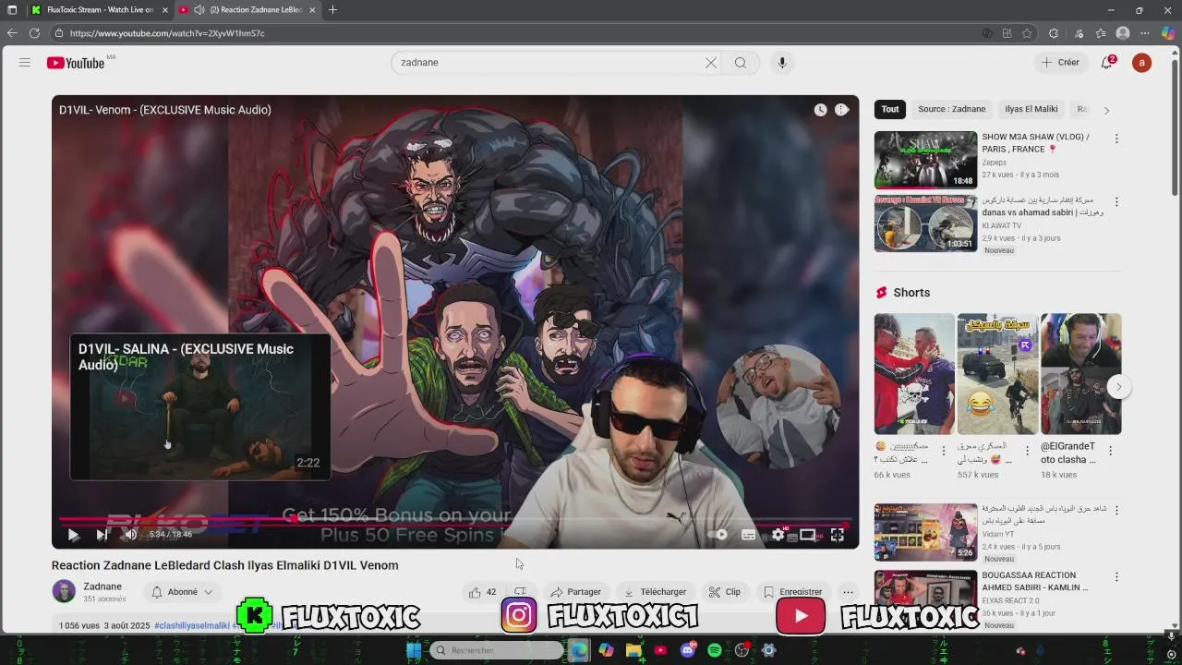Screen dimensions: 1182x665
Task: Open options for 557 k vues Short
Action: click(x=1027, y=451)
